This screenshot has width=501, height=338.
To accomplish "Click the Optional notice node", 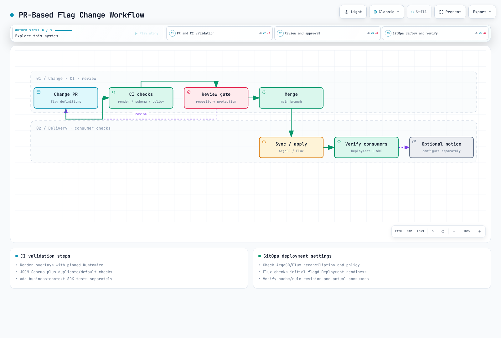I will point(442,147).
